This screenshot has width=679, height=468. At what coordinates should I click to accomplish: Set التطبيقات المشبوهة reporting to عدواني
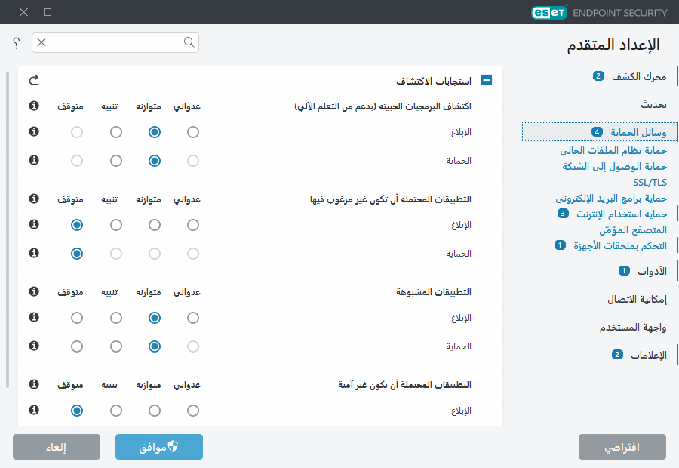192,317
